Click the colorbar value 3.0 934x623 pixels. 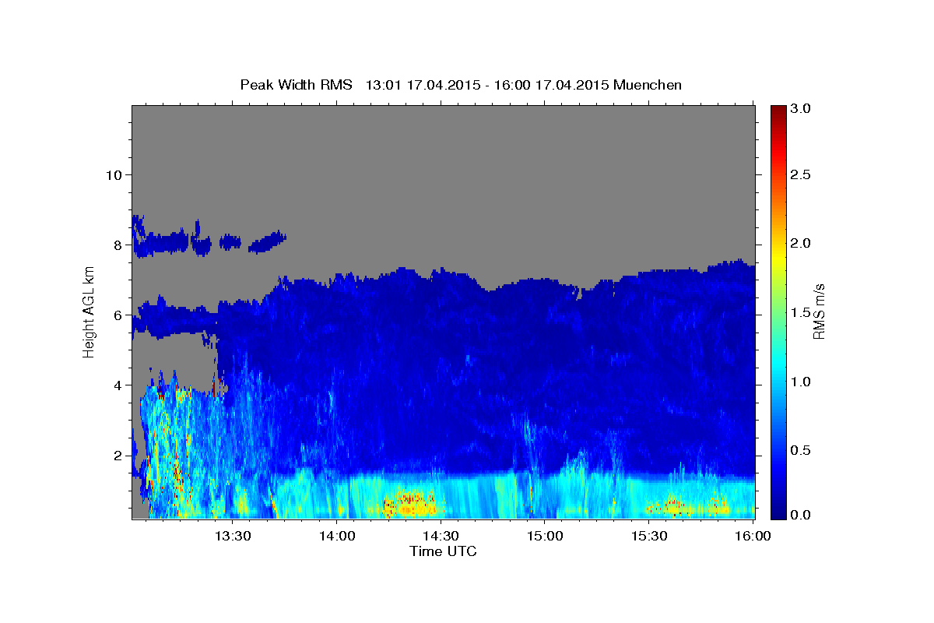tap(800, 108)
